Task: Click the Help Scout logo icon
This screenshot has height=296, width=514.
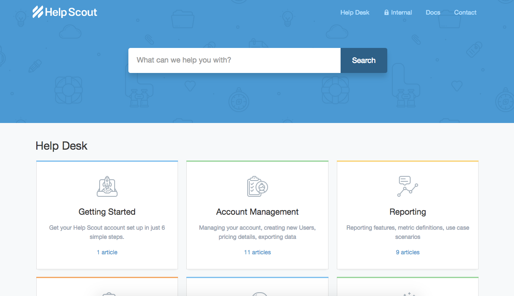Action: [x=38, y=12]
